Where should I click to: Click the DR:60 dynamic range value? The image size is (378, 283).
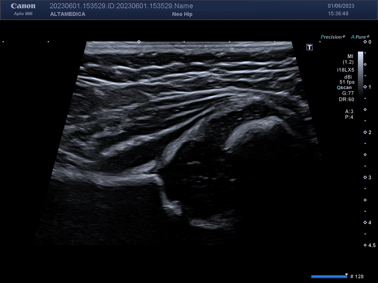[x=346, y=99]
